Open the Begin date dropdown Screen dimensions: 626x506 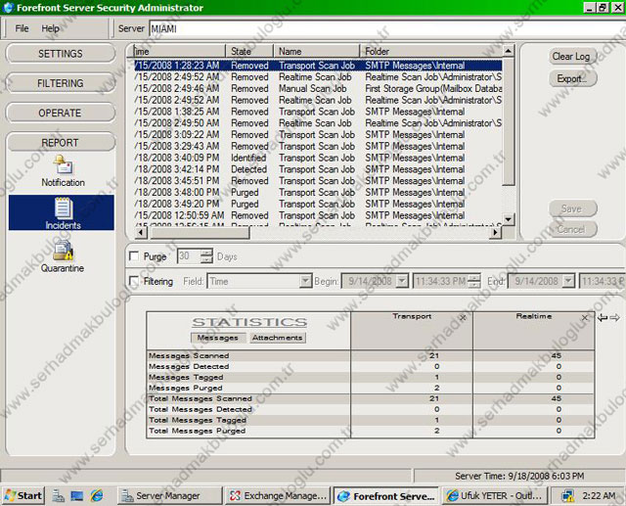402,281
